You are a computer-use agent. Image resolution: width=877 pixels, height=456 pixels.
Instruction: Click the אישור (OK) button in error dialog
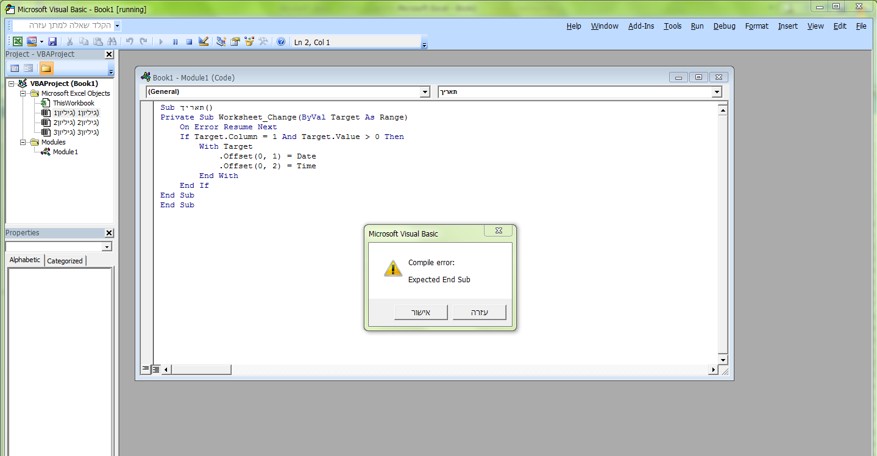click(x=421, y=312)
